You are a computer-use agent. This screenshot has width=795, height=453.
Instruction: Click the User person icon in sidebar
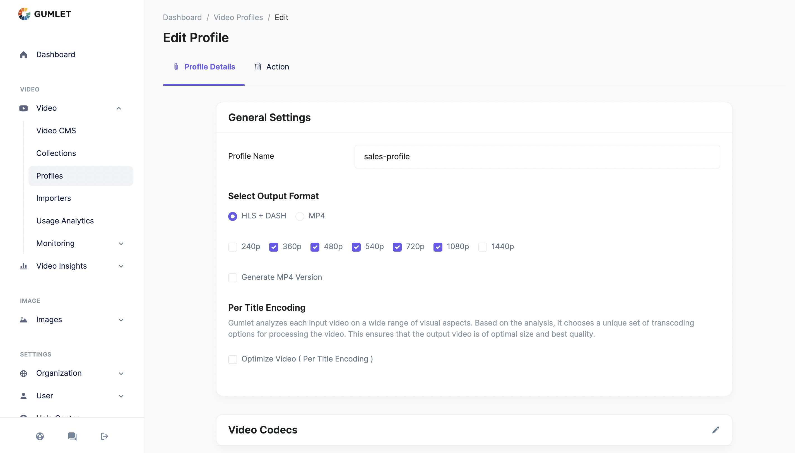pyautogui.click(x=24, y=396)
